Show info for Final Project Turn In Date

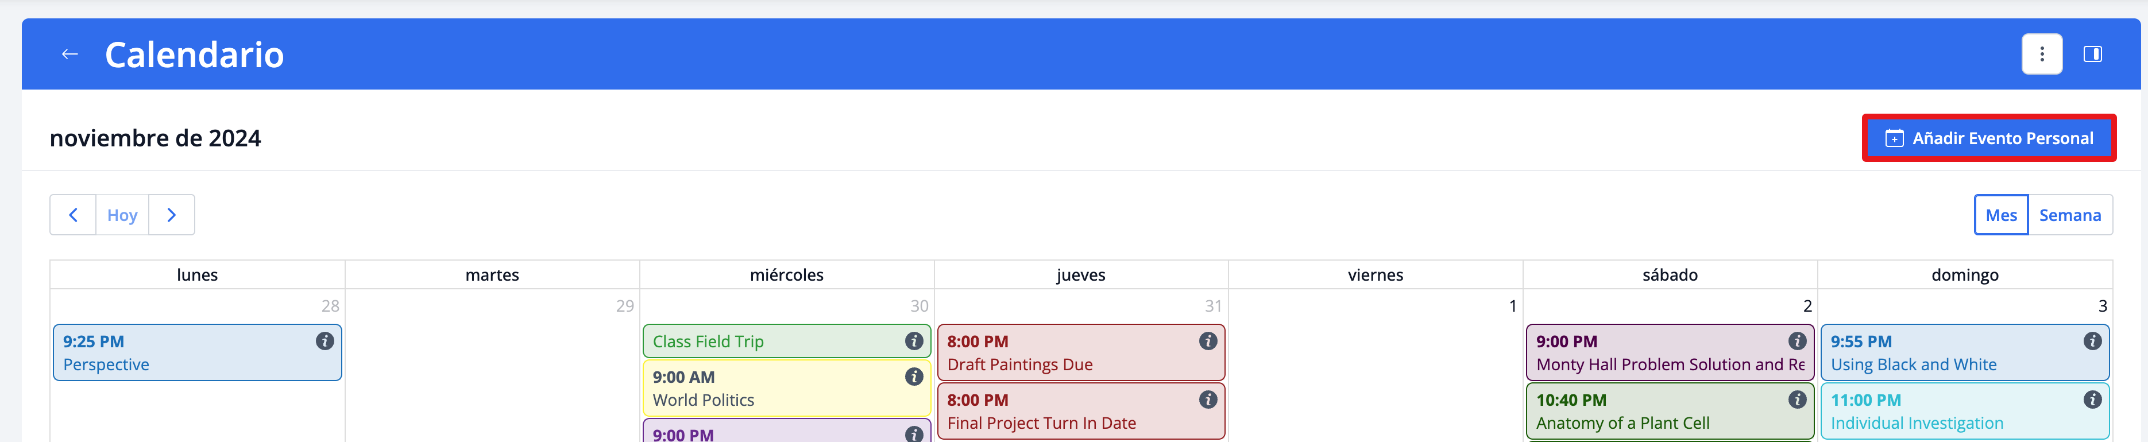(1207, 400)
